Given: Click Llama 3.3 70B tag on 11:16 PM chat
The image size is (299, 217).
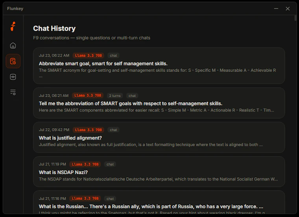Looking at the screenshot, I should (85, 199).
